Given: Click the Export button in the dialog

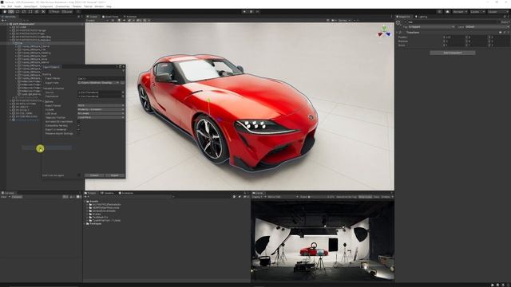Looking at the screenshot, I should 115,175.
